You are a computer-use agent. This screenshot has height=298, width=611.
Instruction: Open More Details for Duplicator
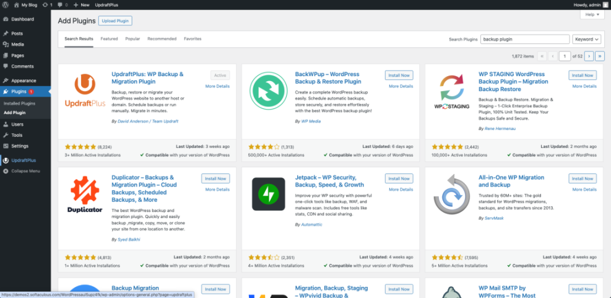217,190
